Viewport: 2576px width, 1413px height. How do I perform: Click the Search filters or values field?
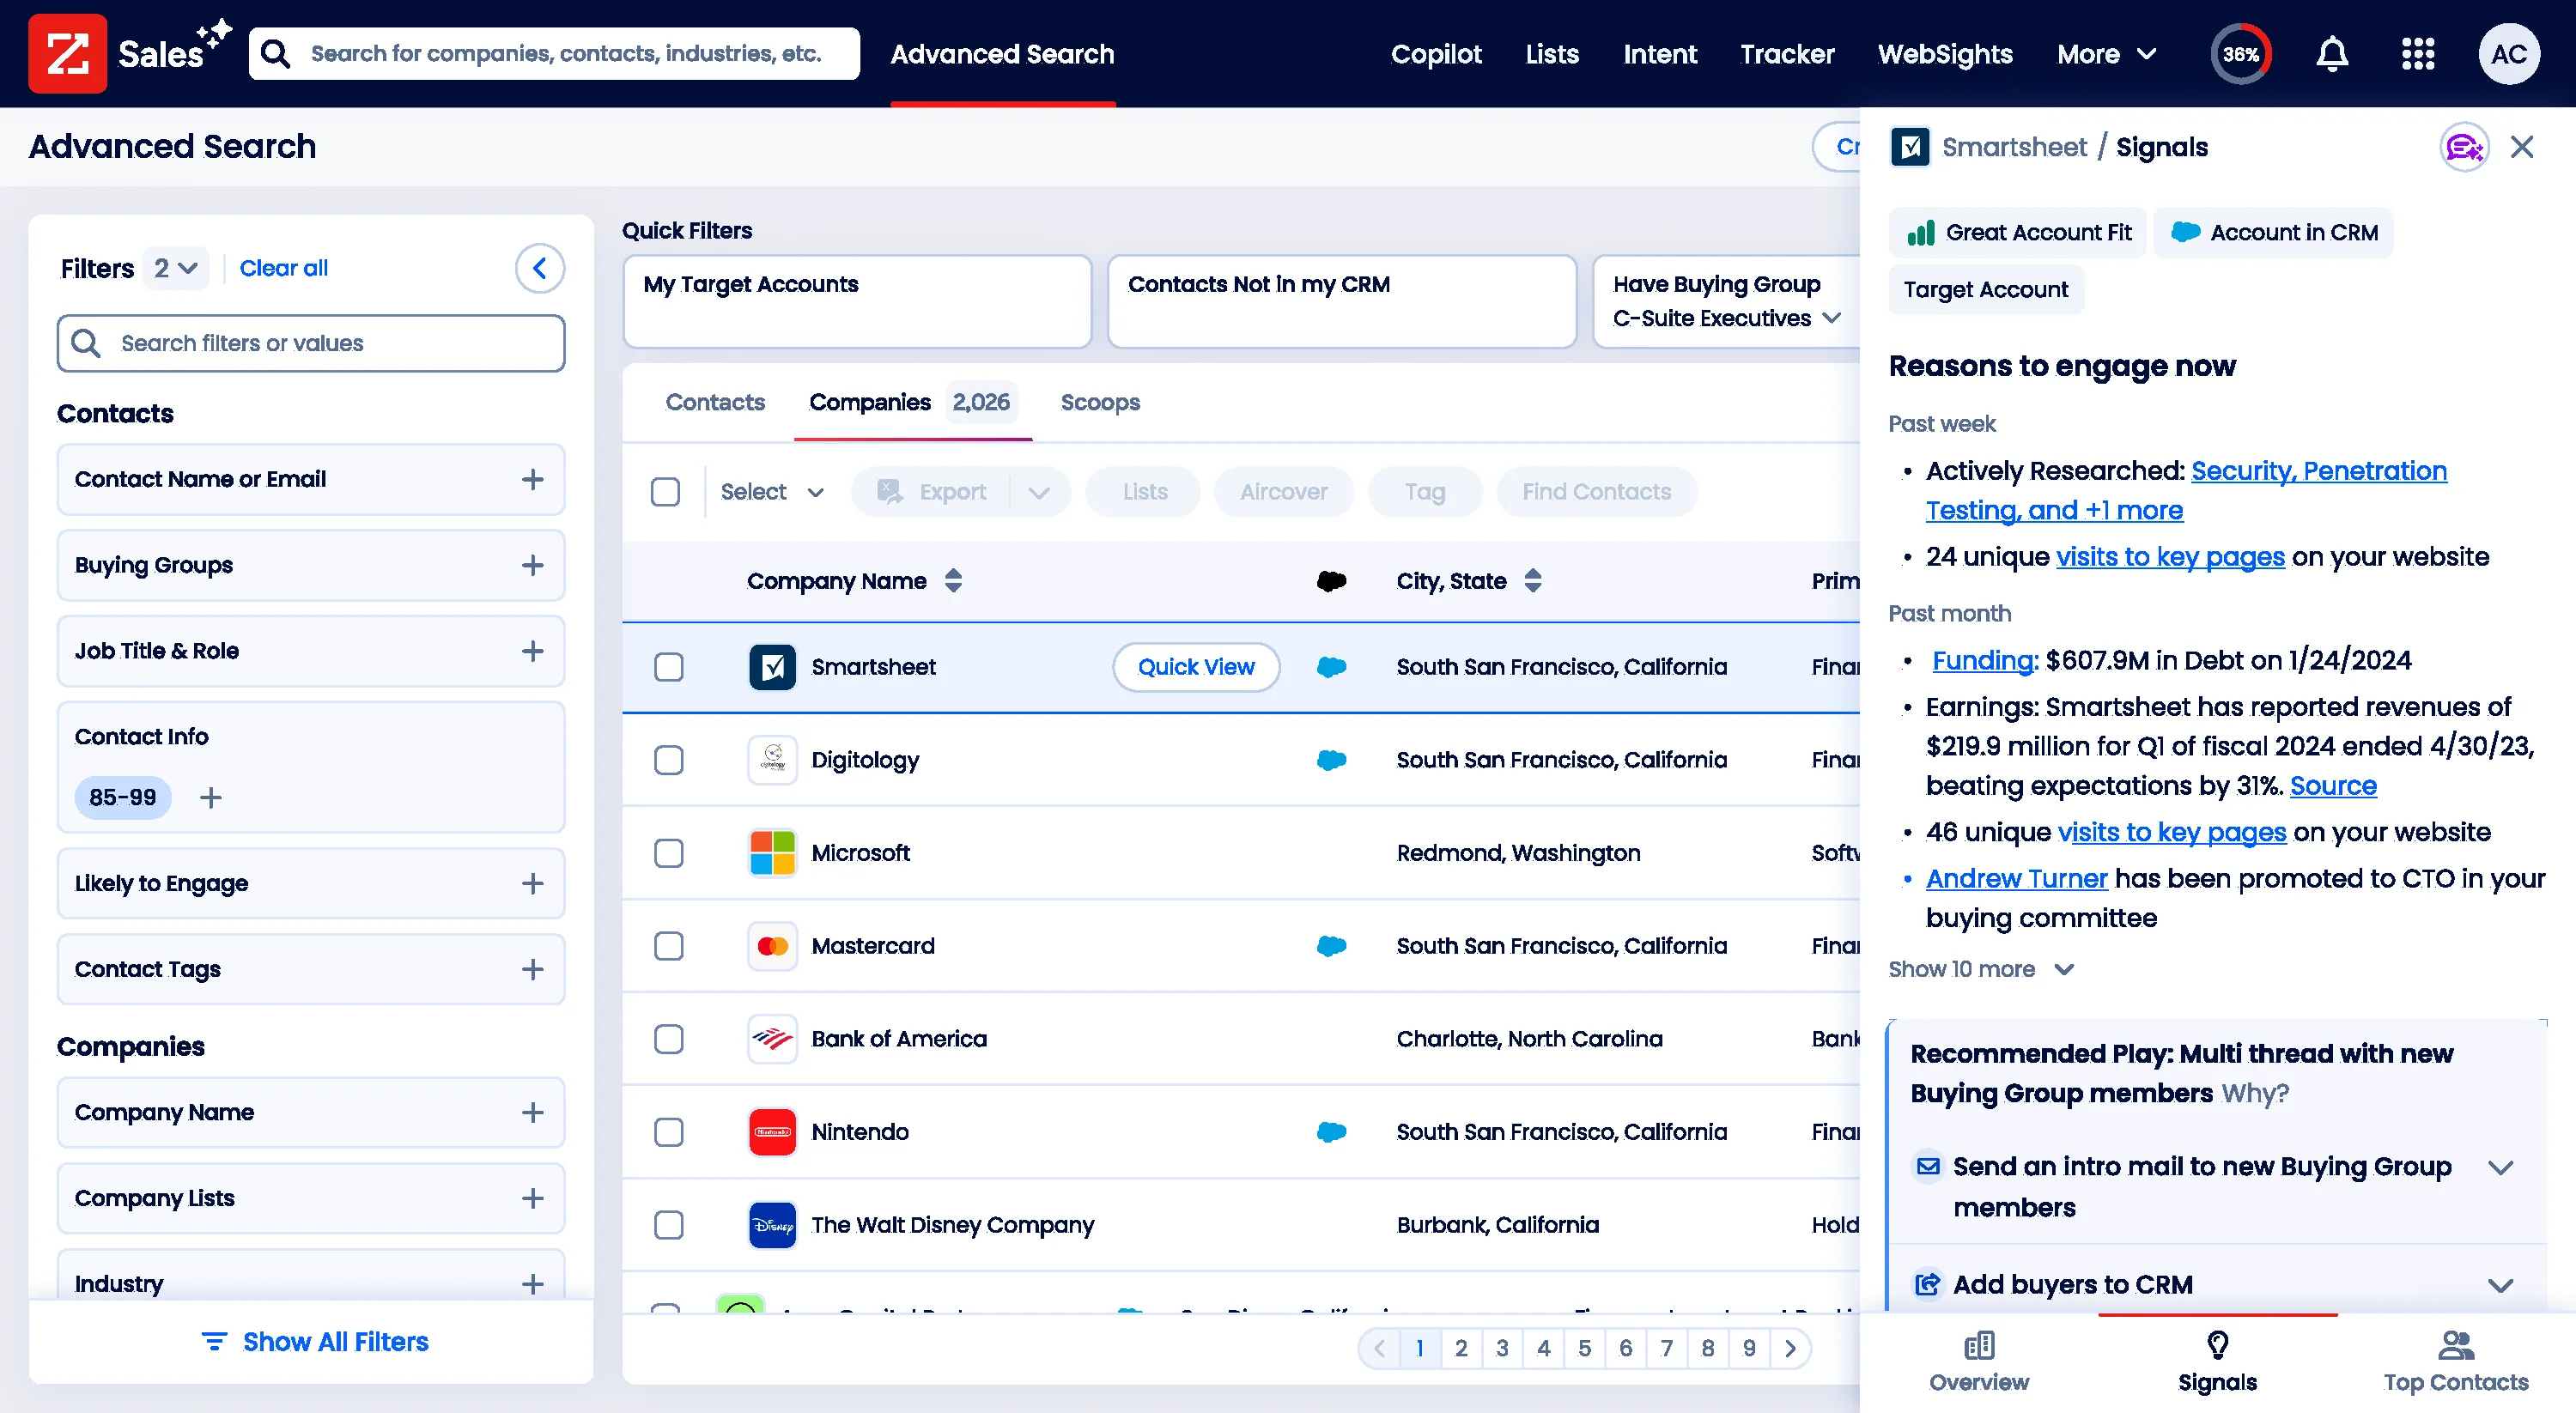coord(310,343)
